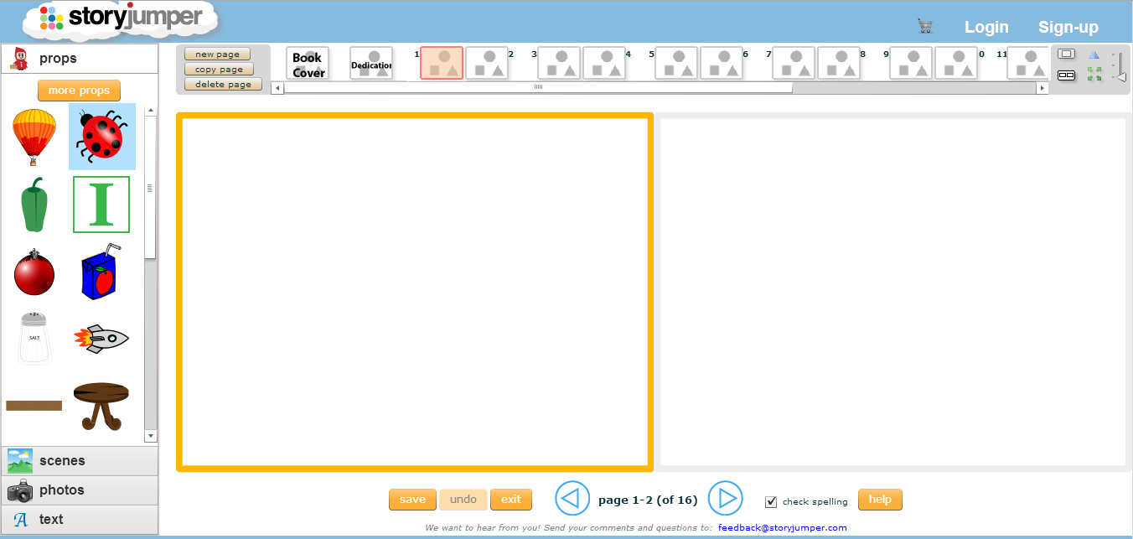The height and width of the screenshot is (539, 1133).
Task: Select the rocket ship prop
Action: pos(101,338)
